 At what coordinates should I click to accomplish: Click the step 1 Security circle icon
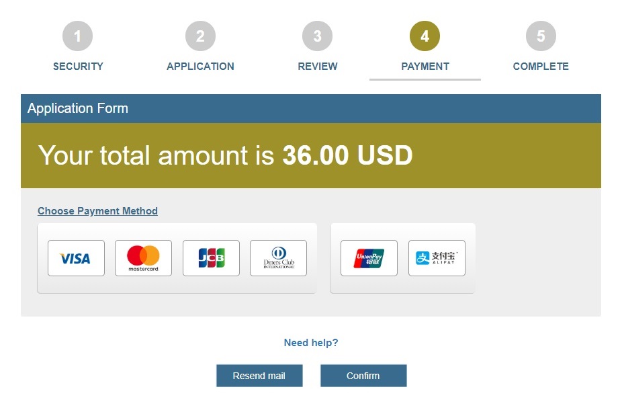(x=77, y=36)
